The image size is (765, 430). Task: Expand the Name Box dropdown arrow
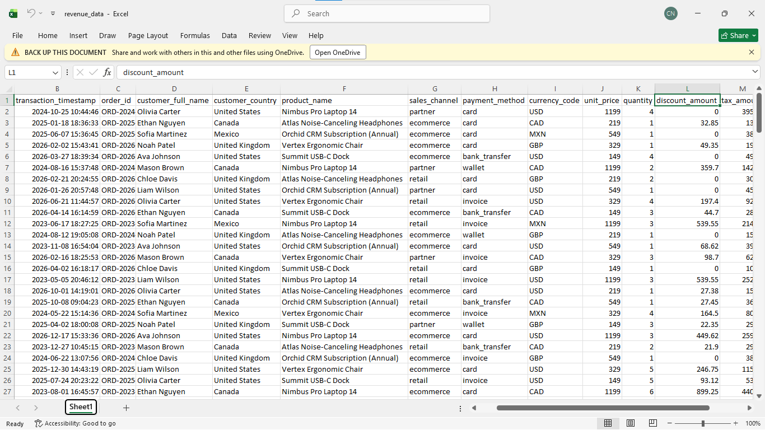(x=55, y=72)
